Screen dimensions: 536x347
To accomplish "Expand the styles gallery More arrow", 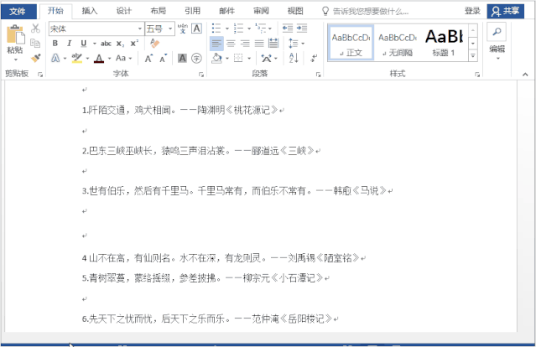I will (x=473, y=55).
